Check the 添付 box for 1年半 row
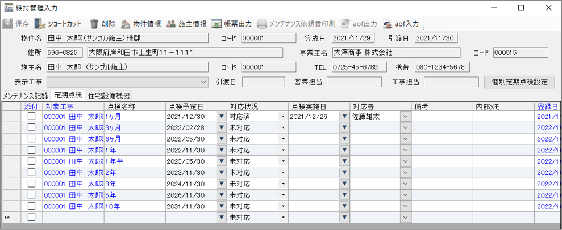This screenshot has height=230, width=562. [x=32, y=161]
